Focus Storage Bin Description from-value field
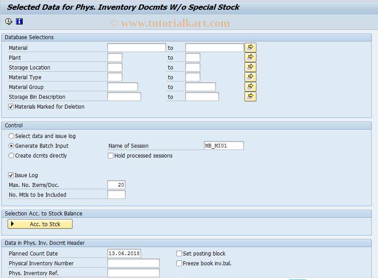 coord(124,97)
